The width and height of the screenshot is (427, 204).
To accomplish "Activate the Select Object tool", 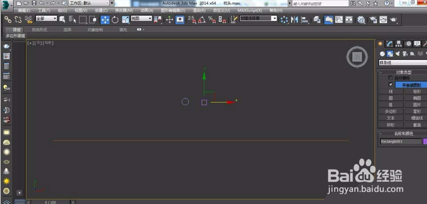I will (63, 20).
